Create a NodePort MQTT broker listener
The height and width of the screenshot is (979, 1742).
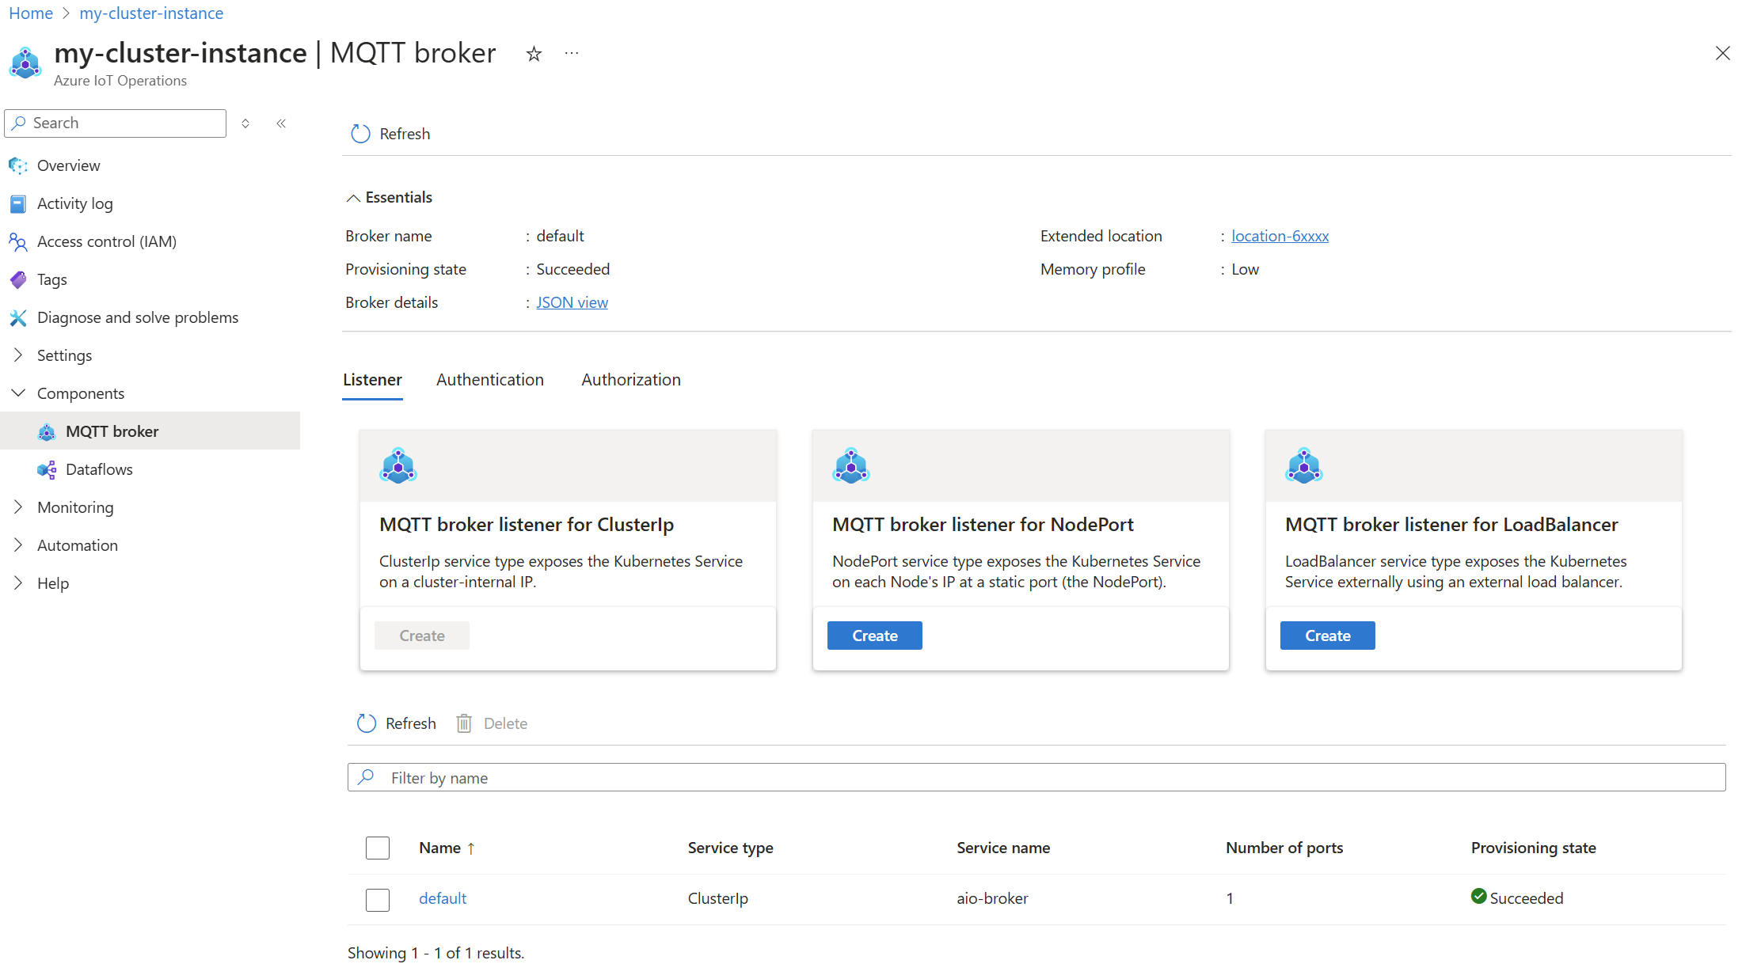pyautogui.click(x=875, y=635)
